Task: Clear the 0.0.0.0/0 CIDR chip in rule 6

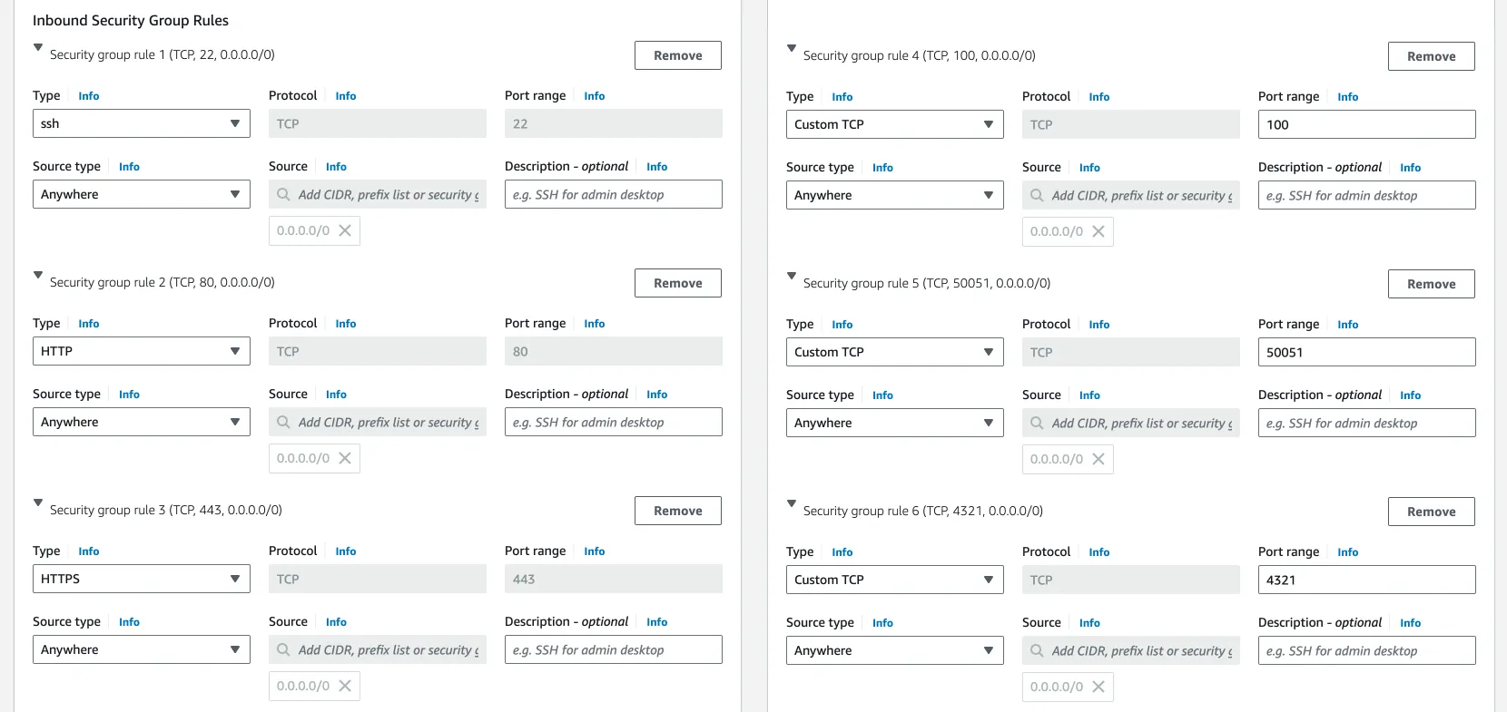Action: 1098,687
